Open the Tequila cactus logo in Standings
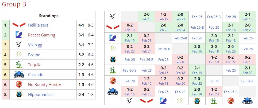Image resolution: width=258 pixels, height=108 pixels. point(19,65)
